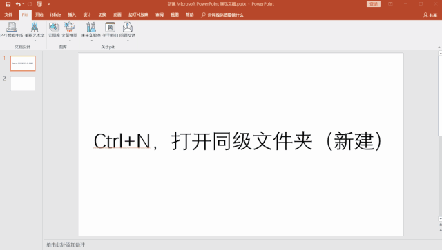Switch to the 切换 Transitions tab

[x=102, y=14]
